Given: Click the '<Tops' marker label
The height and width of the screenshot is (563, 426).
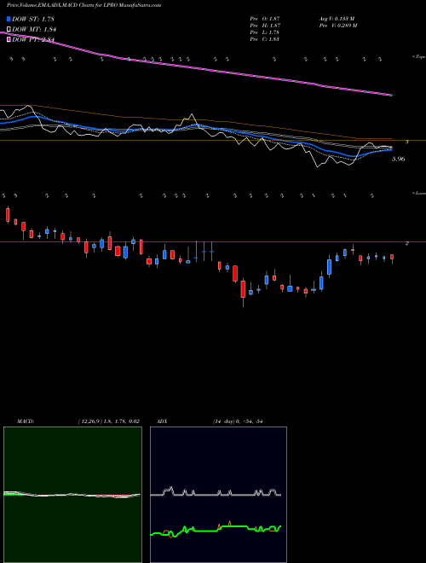Looking at the screenshot, I should point(419,57).
